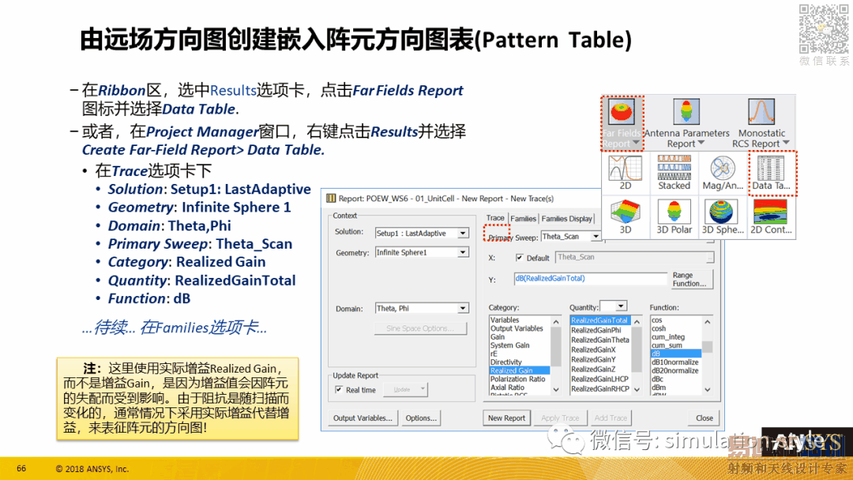Click the Category list scrollbar
The height and width of the screenshot is (480, 853).
click(555, 355)
